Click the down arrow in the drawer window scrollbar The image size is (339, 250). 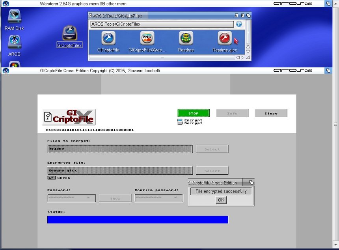[x=248, y=52]
